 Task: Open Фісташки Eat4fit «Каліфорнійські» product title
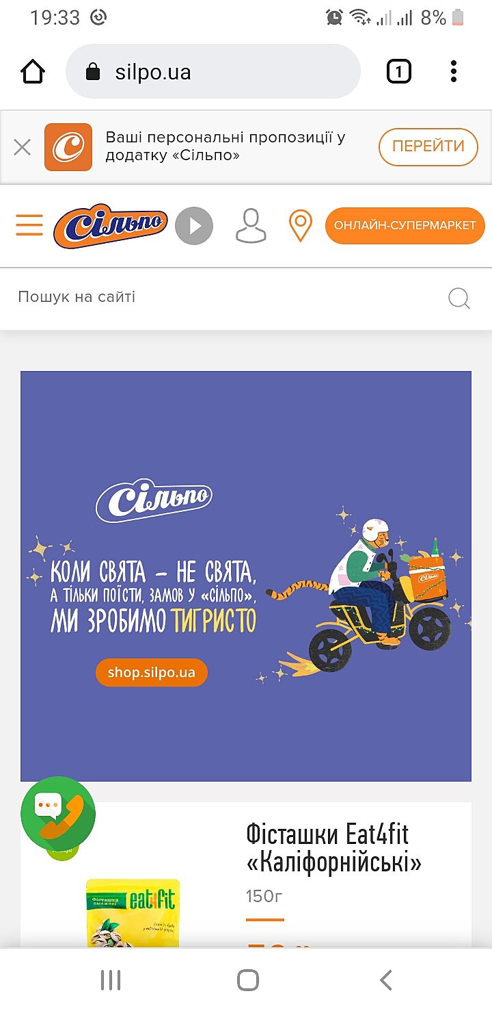click(x=334, y=849)
